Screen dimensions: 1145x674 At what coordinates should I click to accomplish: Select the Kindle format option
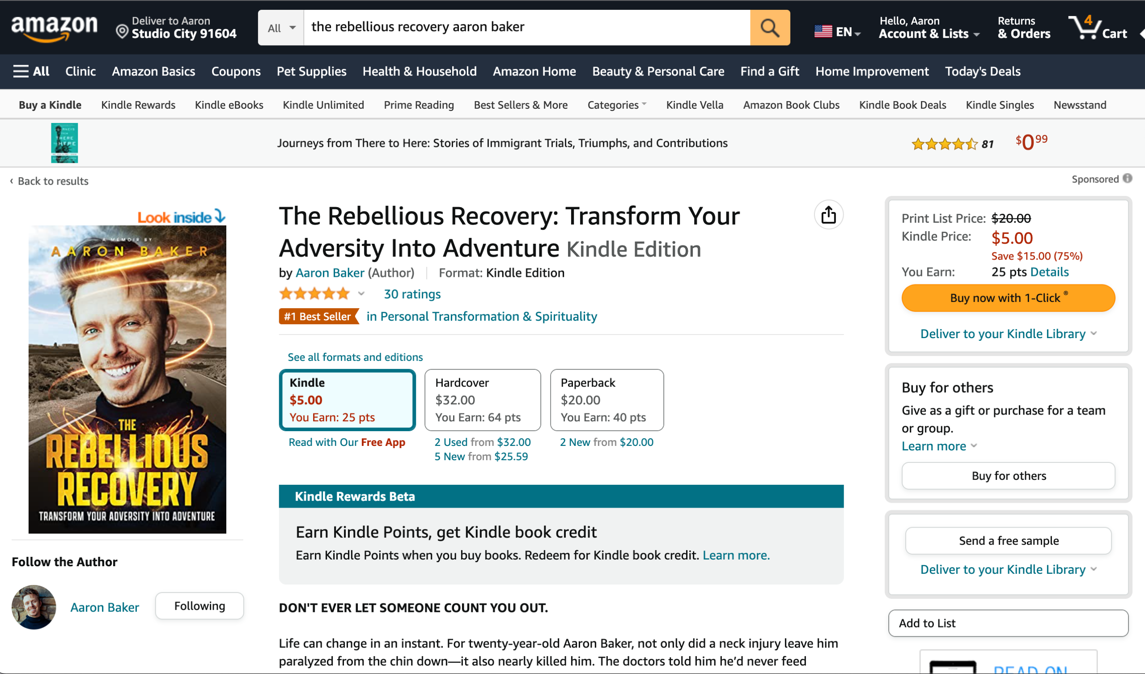point(347,399)
